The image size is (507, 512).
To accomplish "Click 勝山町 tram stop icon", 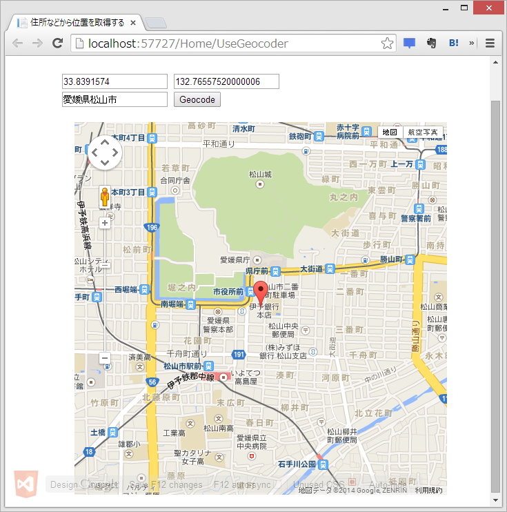I will click(409, 260).
